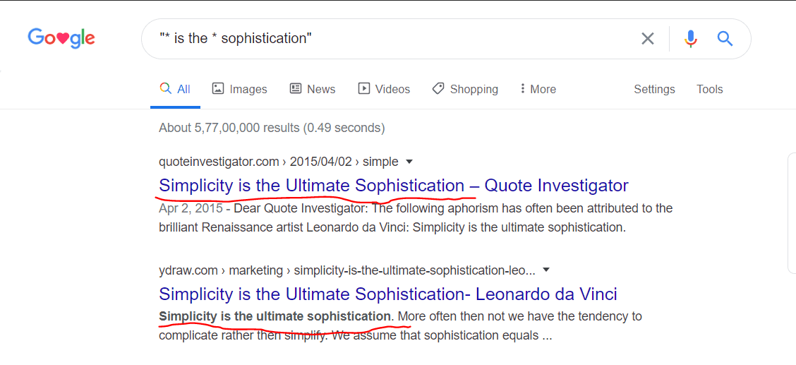This screenshot has width=796, height=365.
Task: Click the Images tab picture icon
Action: coord(218,89)
